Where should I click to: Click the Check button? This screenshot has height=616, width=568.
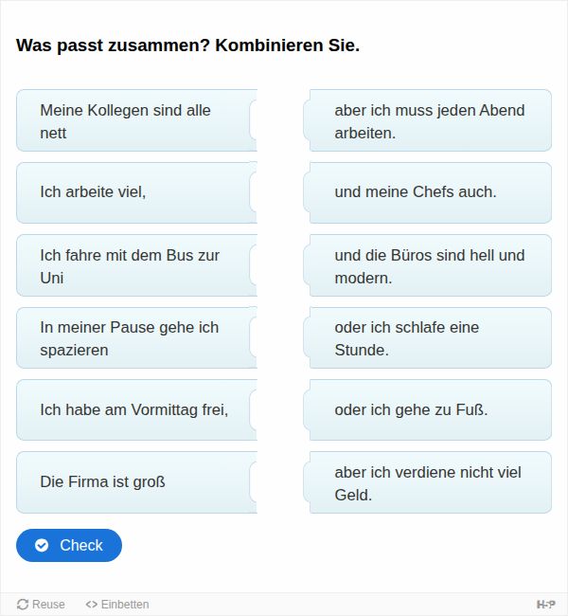(x=69, y=545)
